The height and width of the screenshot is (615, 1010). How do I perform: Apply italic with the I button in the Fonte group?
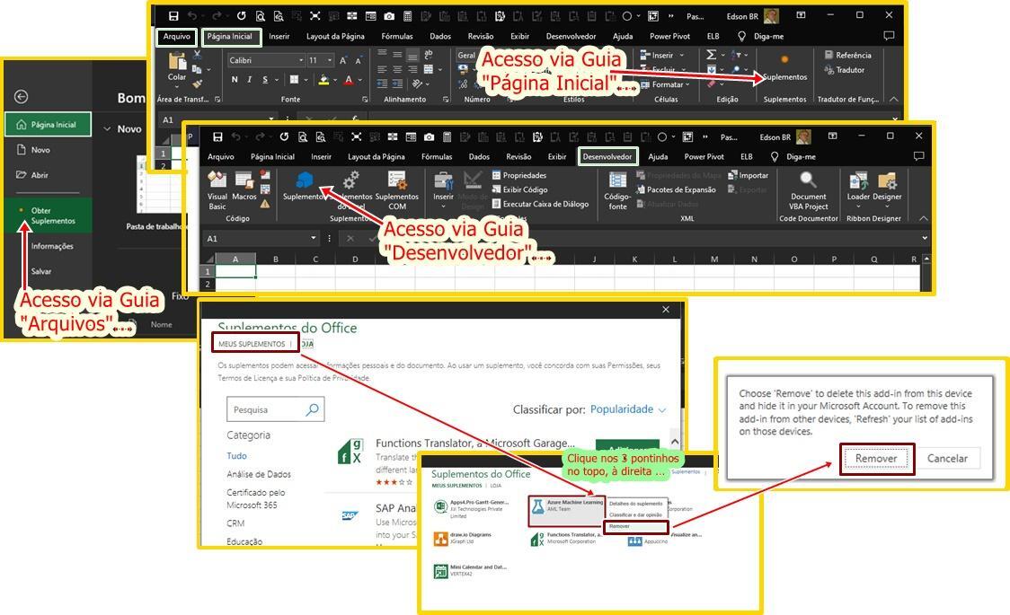pos(249,80)
